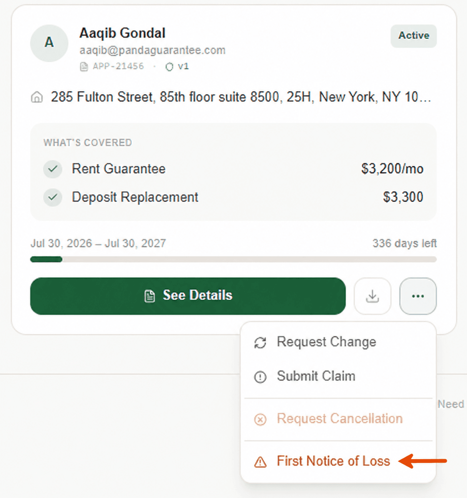Click the version circle icon near v1
The height and width of the screenshot is (498, 467).
pos(169,67)
